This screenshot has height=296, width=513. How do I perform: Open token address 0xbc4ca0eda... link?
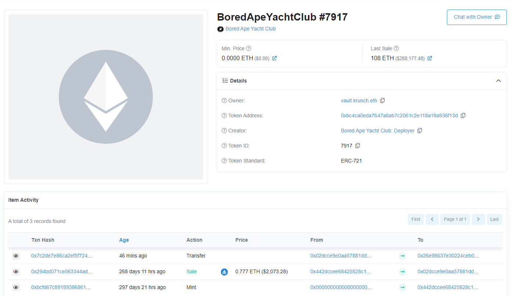click(399, 116)
